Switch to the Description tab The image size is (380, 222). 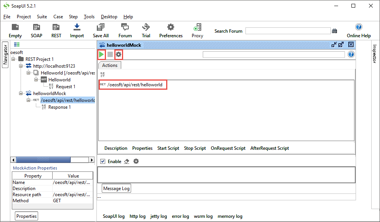point(115,148)
